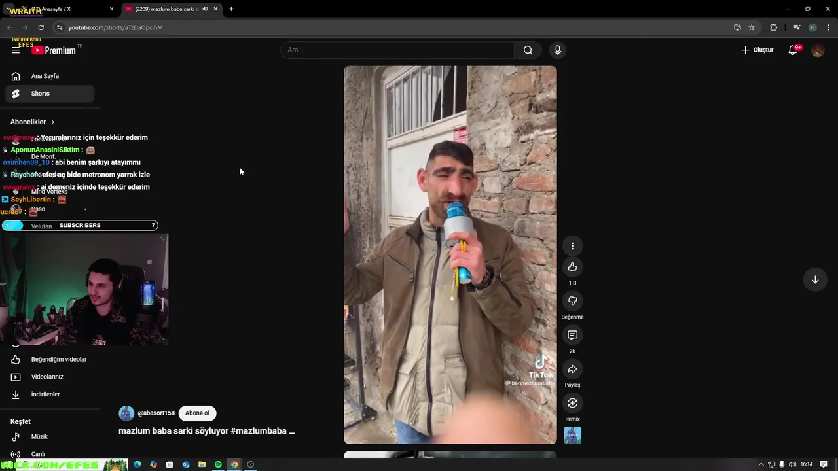Screen dimensions: 838x471
Task: Close the mazlum baba YouTube tab
Action: 215,9
